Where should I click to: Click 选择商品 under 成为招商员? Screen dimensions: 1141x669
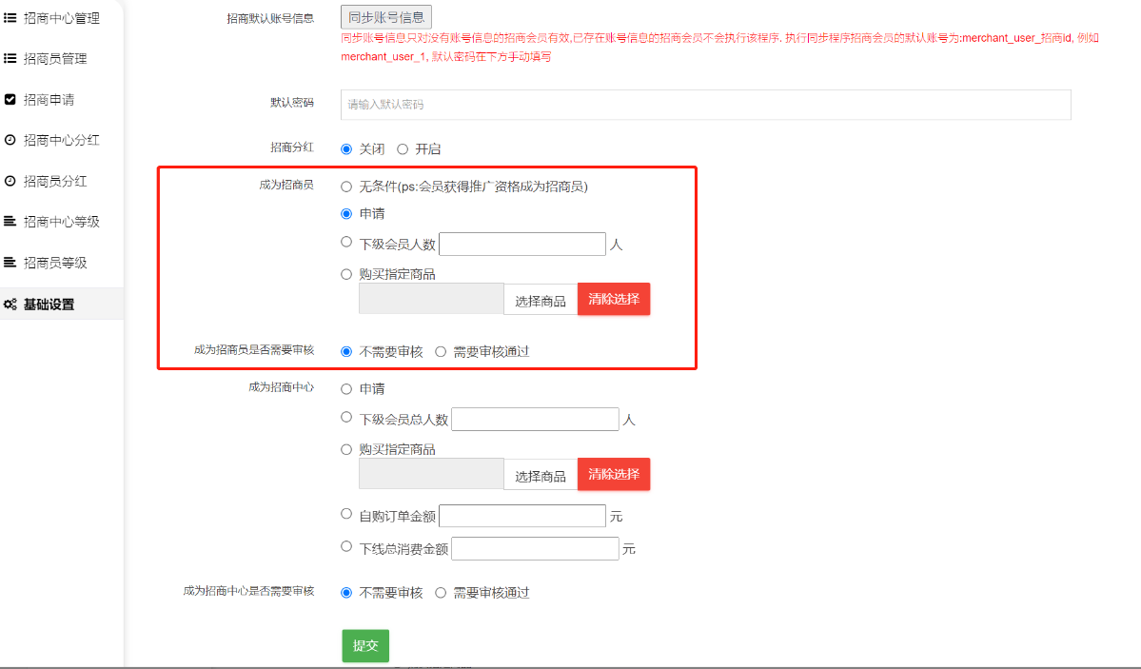tap(541, 301)
